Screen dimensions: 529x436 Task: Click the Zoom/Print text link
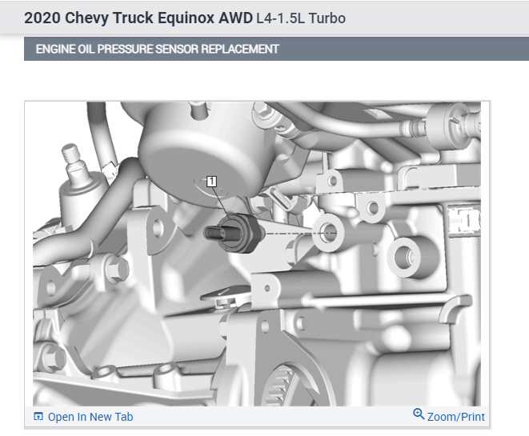coord(456,417)
